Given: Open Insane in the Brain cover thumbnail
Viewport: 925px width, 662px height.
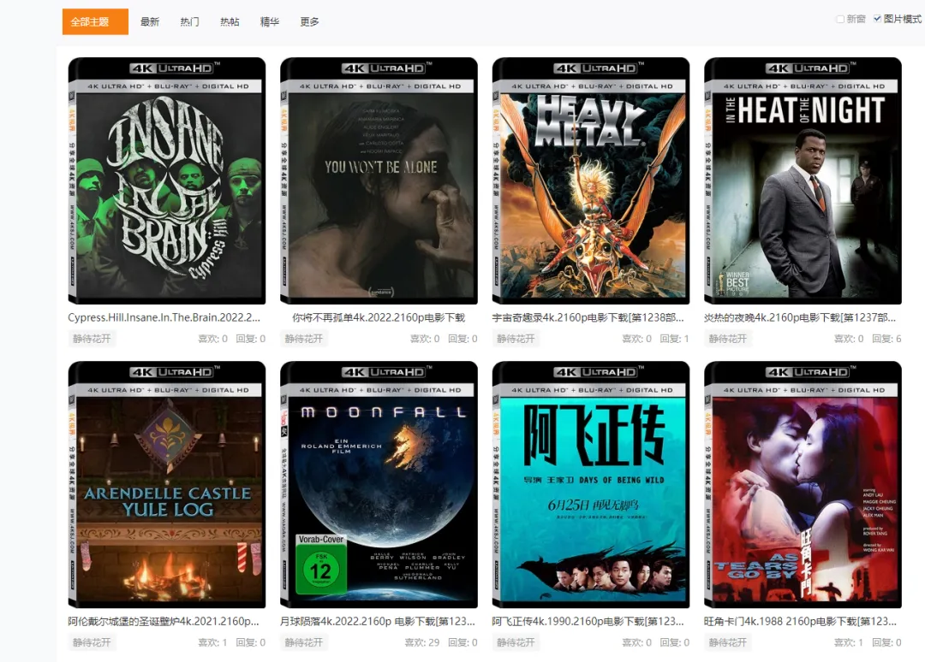Looking at the screenshot, I should (167, 180).
